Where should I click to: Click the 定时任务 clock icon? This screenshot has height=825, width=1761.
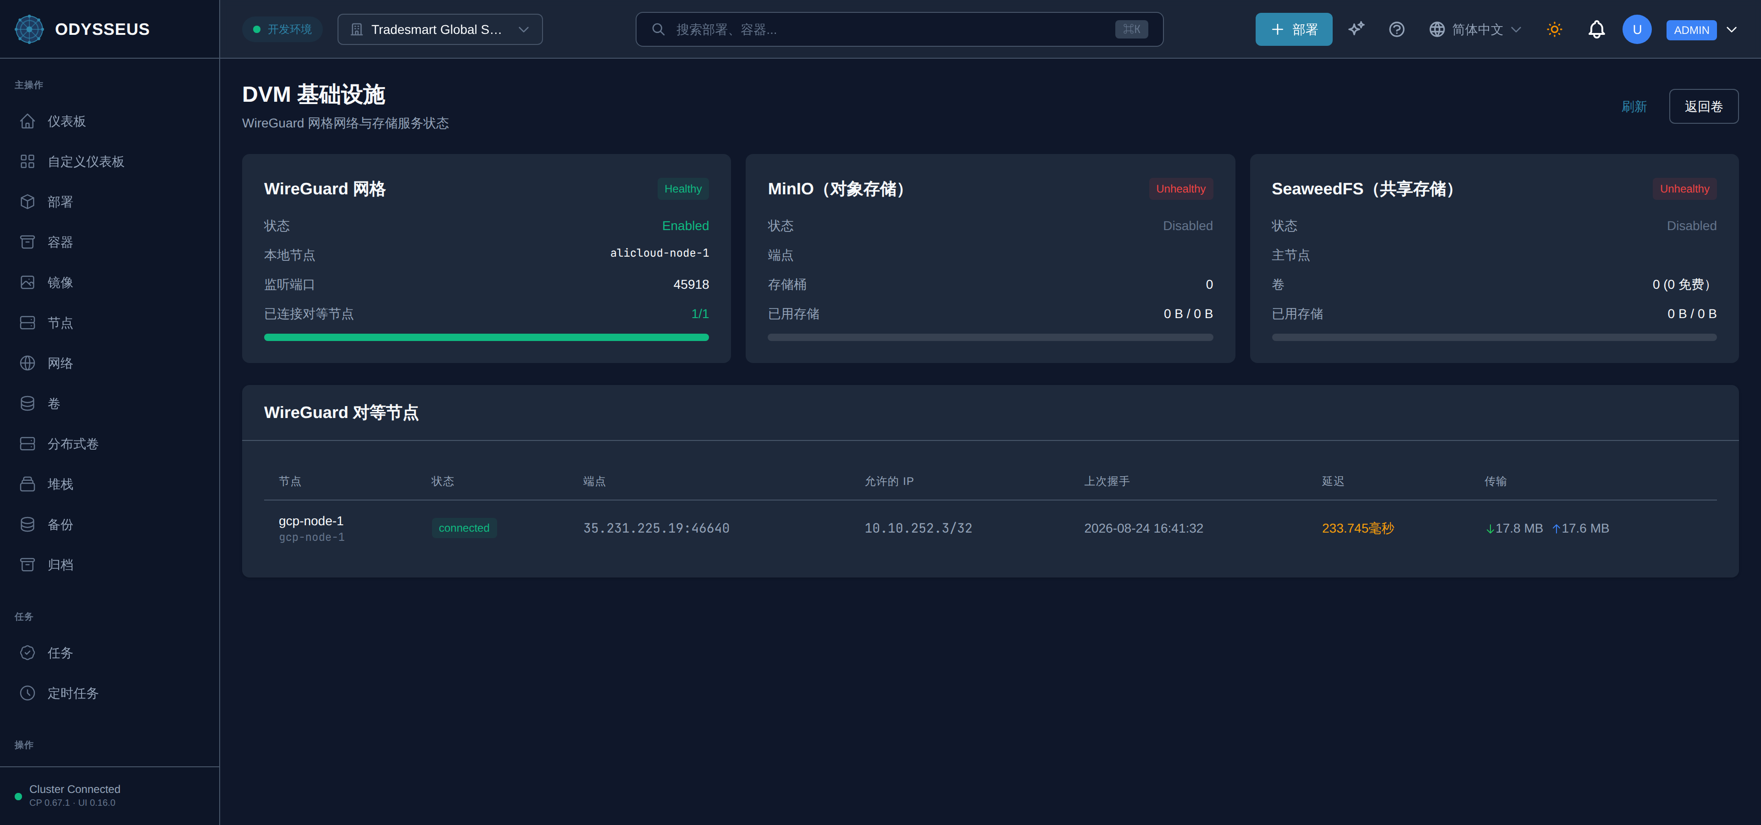pyautogui.click(x=28, y=693)
